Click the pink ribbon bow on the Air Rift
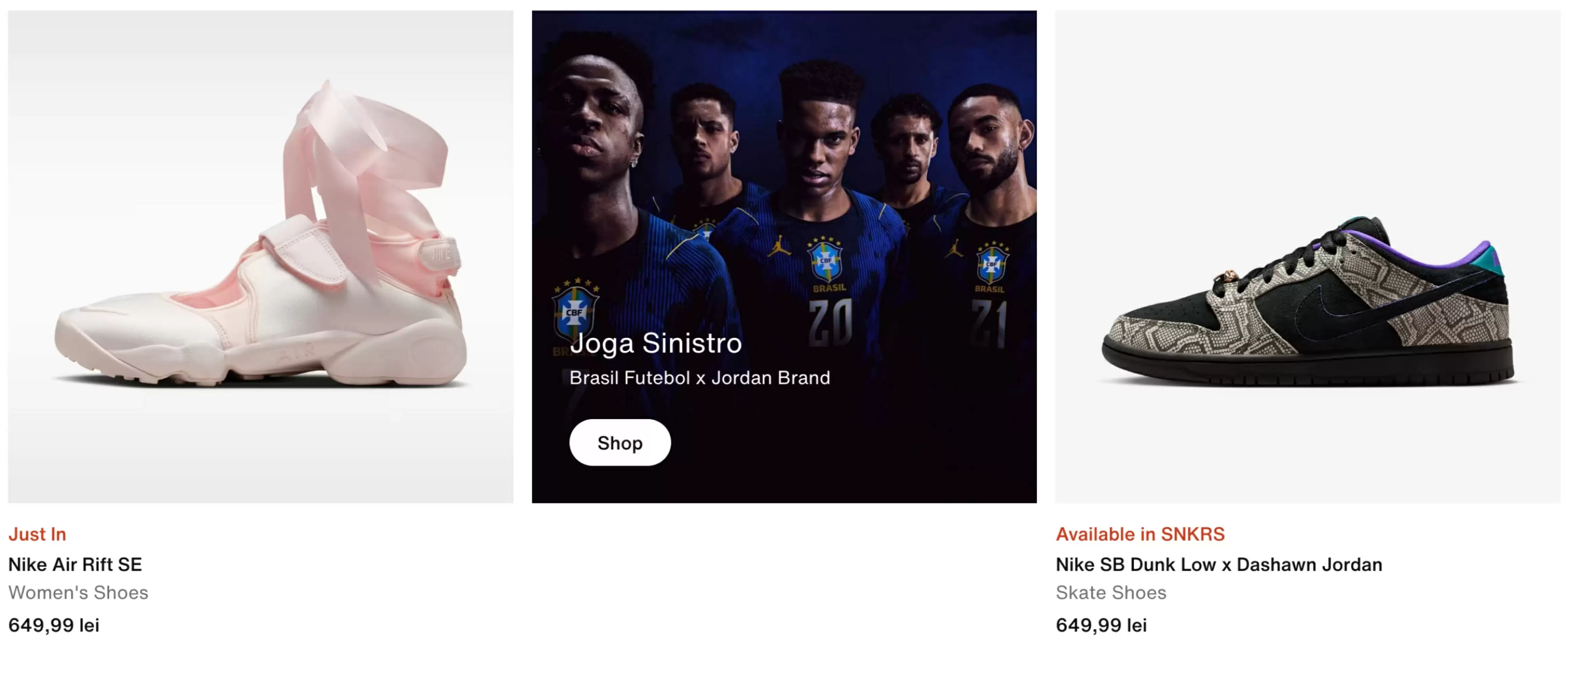This screenshot has height=676, width=1569. tap(359, 158)
